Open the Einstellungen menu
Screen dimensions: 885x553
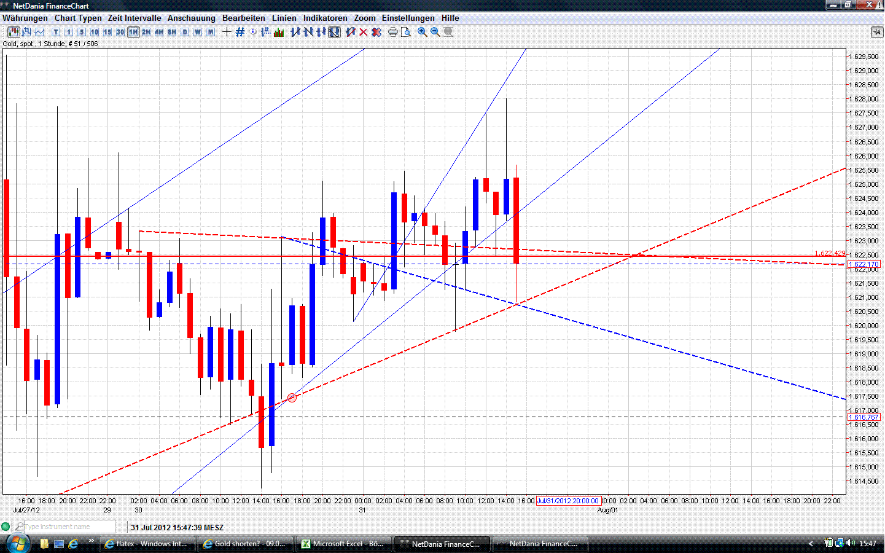point(408,18)
